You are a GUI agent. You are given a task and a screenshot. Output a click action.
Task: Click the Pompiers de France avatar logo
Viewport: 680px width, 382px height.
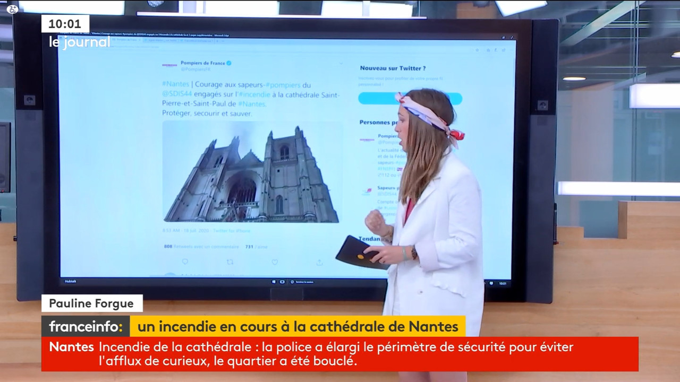pos(169,65)
